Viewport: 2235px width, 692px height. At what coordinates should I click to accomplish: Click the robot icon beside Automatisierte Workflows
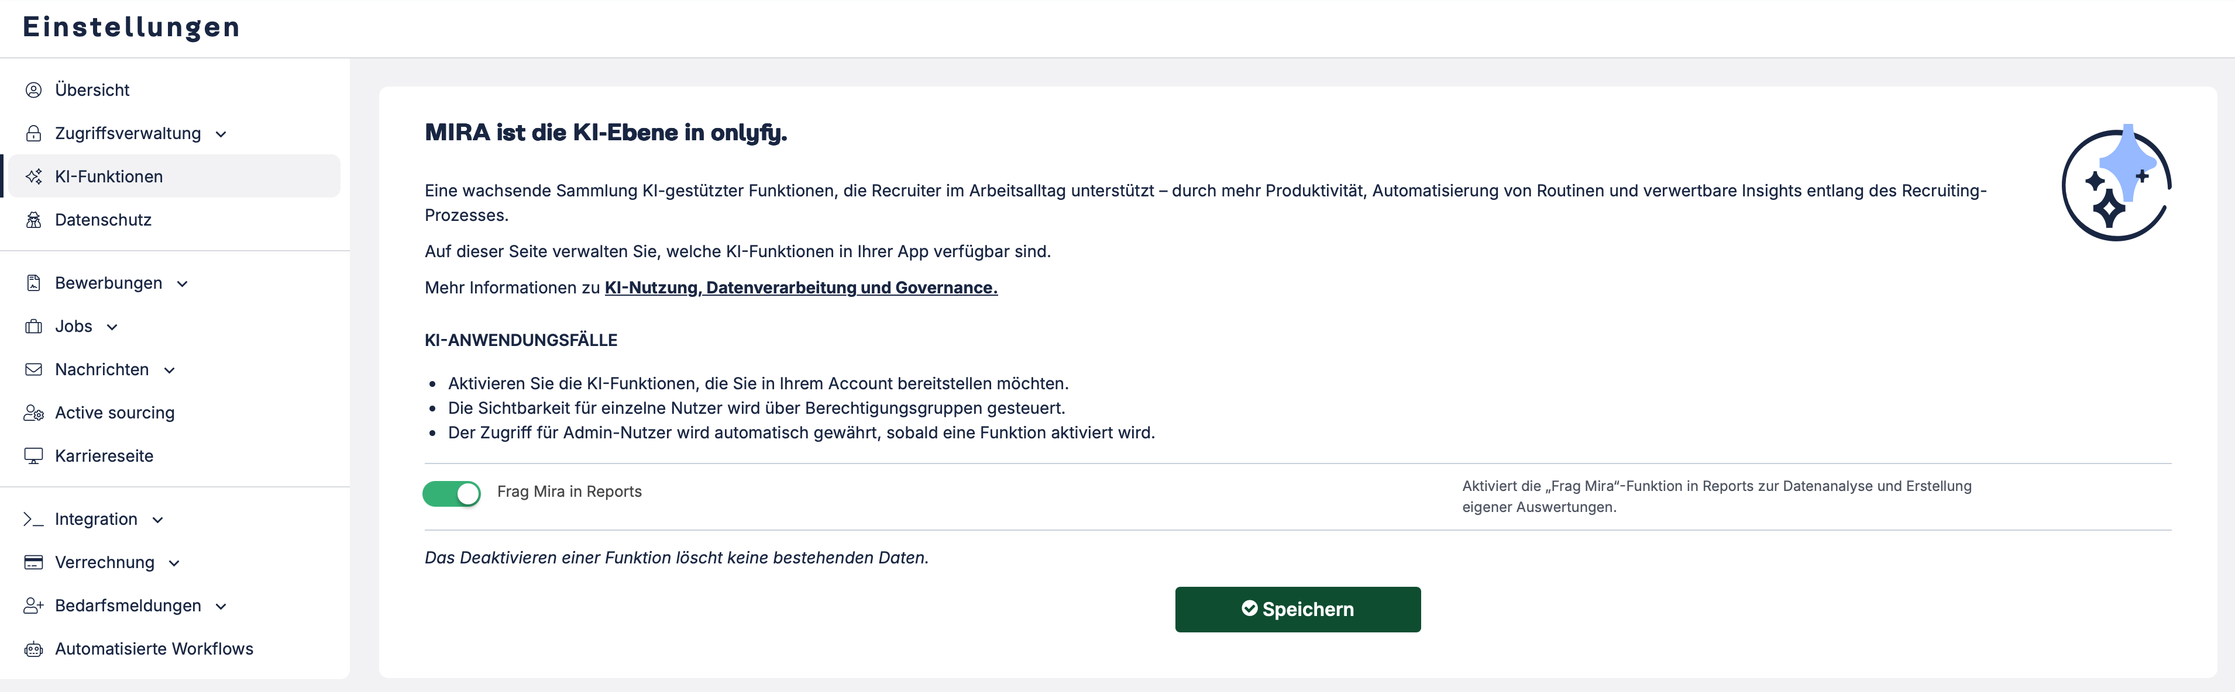click(33, 648)
